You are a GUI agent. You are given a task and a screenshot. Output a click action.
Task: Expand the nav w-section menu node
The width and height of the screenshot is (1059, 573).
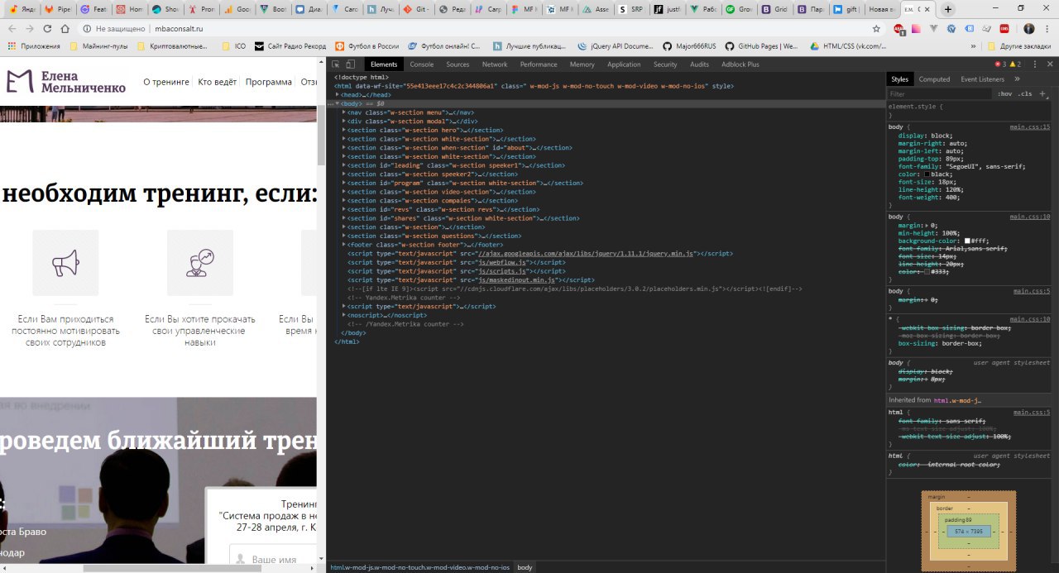click(x=344, y=112)
